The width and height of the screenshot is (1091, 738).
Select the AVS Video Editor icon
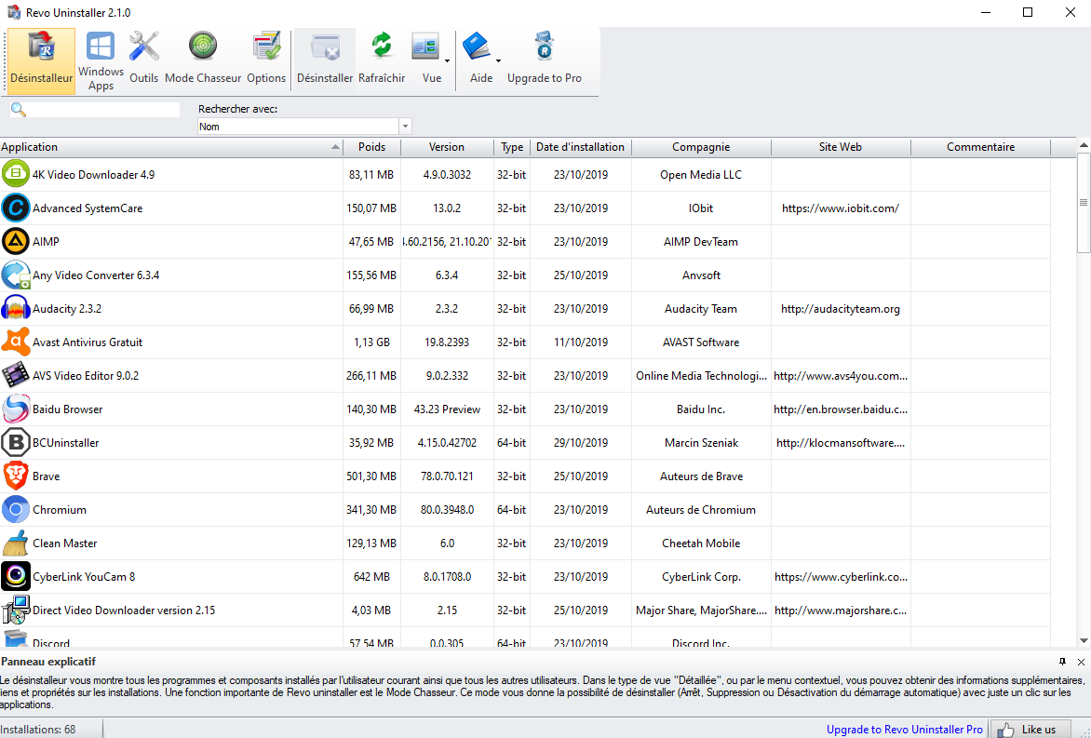coord(15,375)
